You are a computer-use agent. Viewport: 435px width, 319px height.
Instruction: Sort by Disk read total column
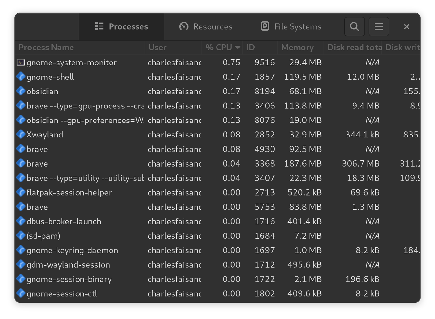353,48
